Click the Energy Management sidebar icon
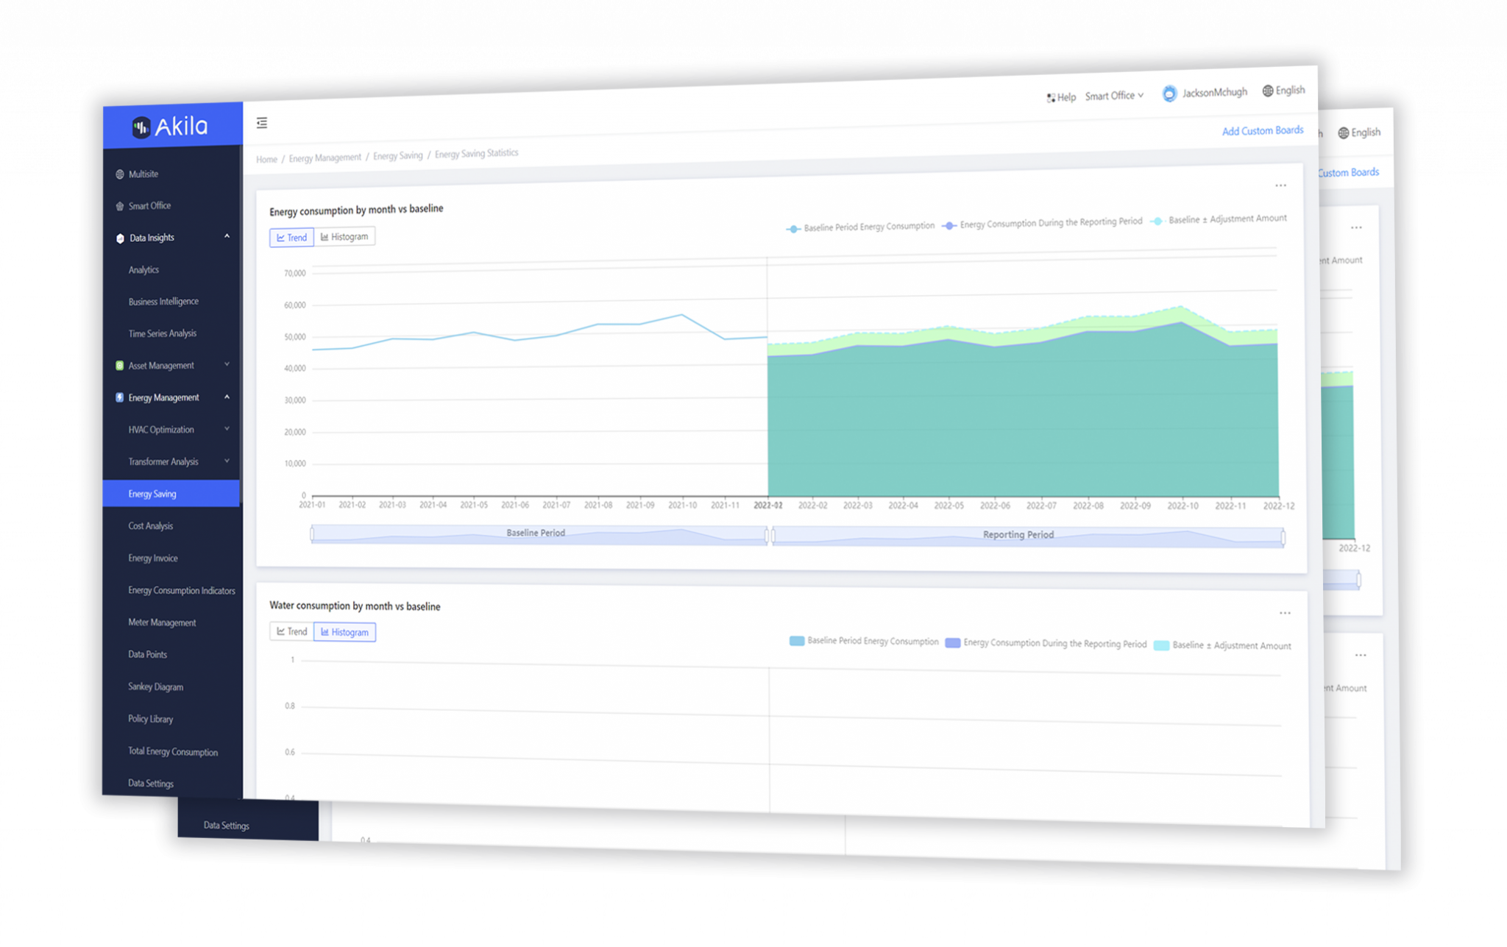The image size is (1507, 947). pos(121,396)
